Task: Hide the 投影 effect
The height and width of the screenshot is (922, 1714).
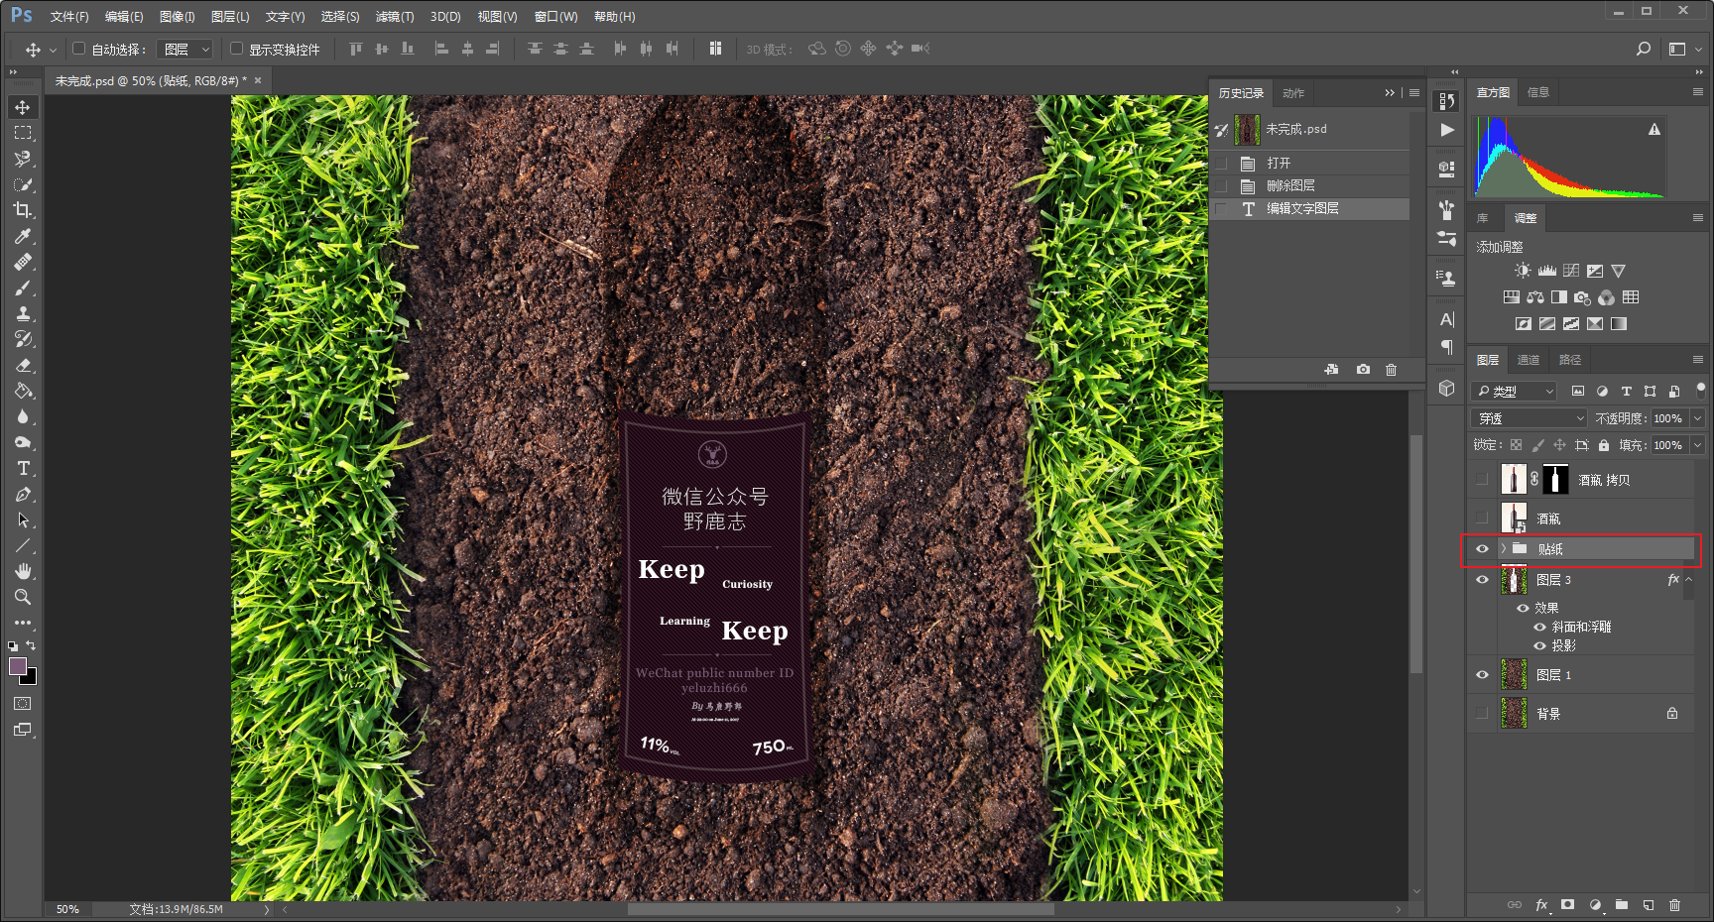Action: 1539,645
